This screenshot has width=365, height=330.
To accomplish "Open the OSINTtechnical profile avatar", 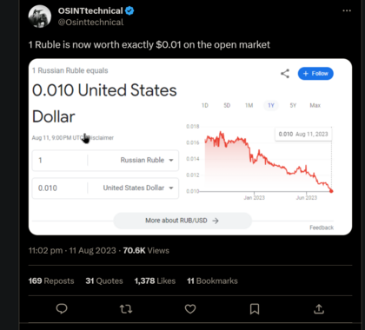I will click(40, 16).
